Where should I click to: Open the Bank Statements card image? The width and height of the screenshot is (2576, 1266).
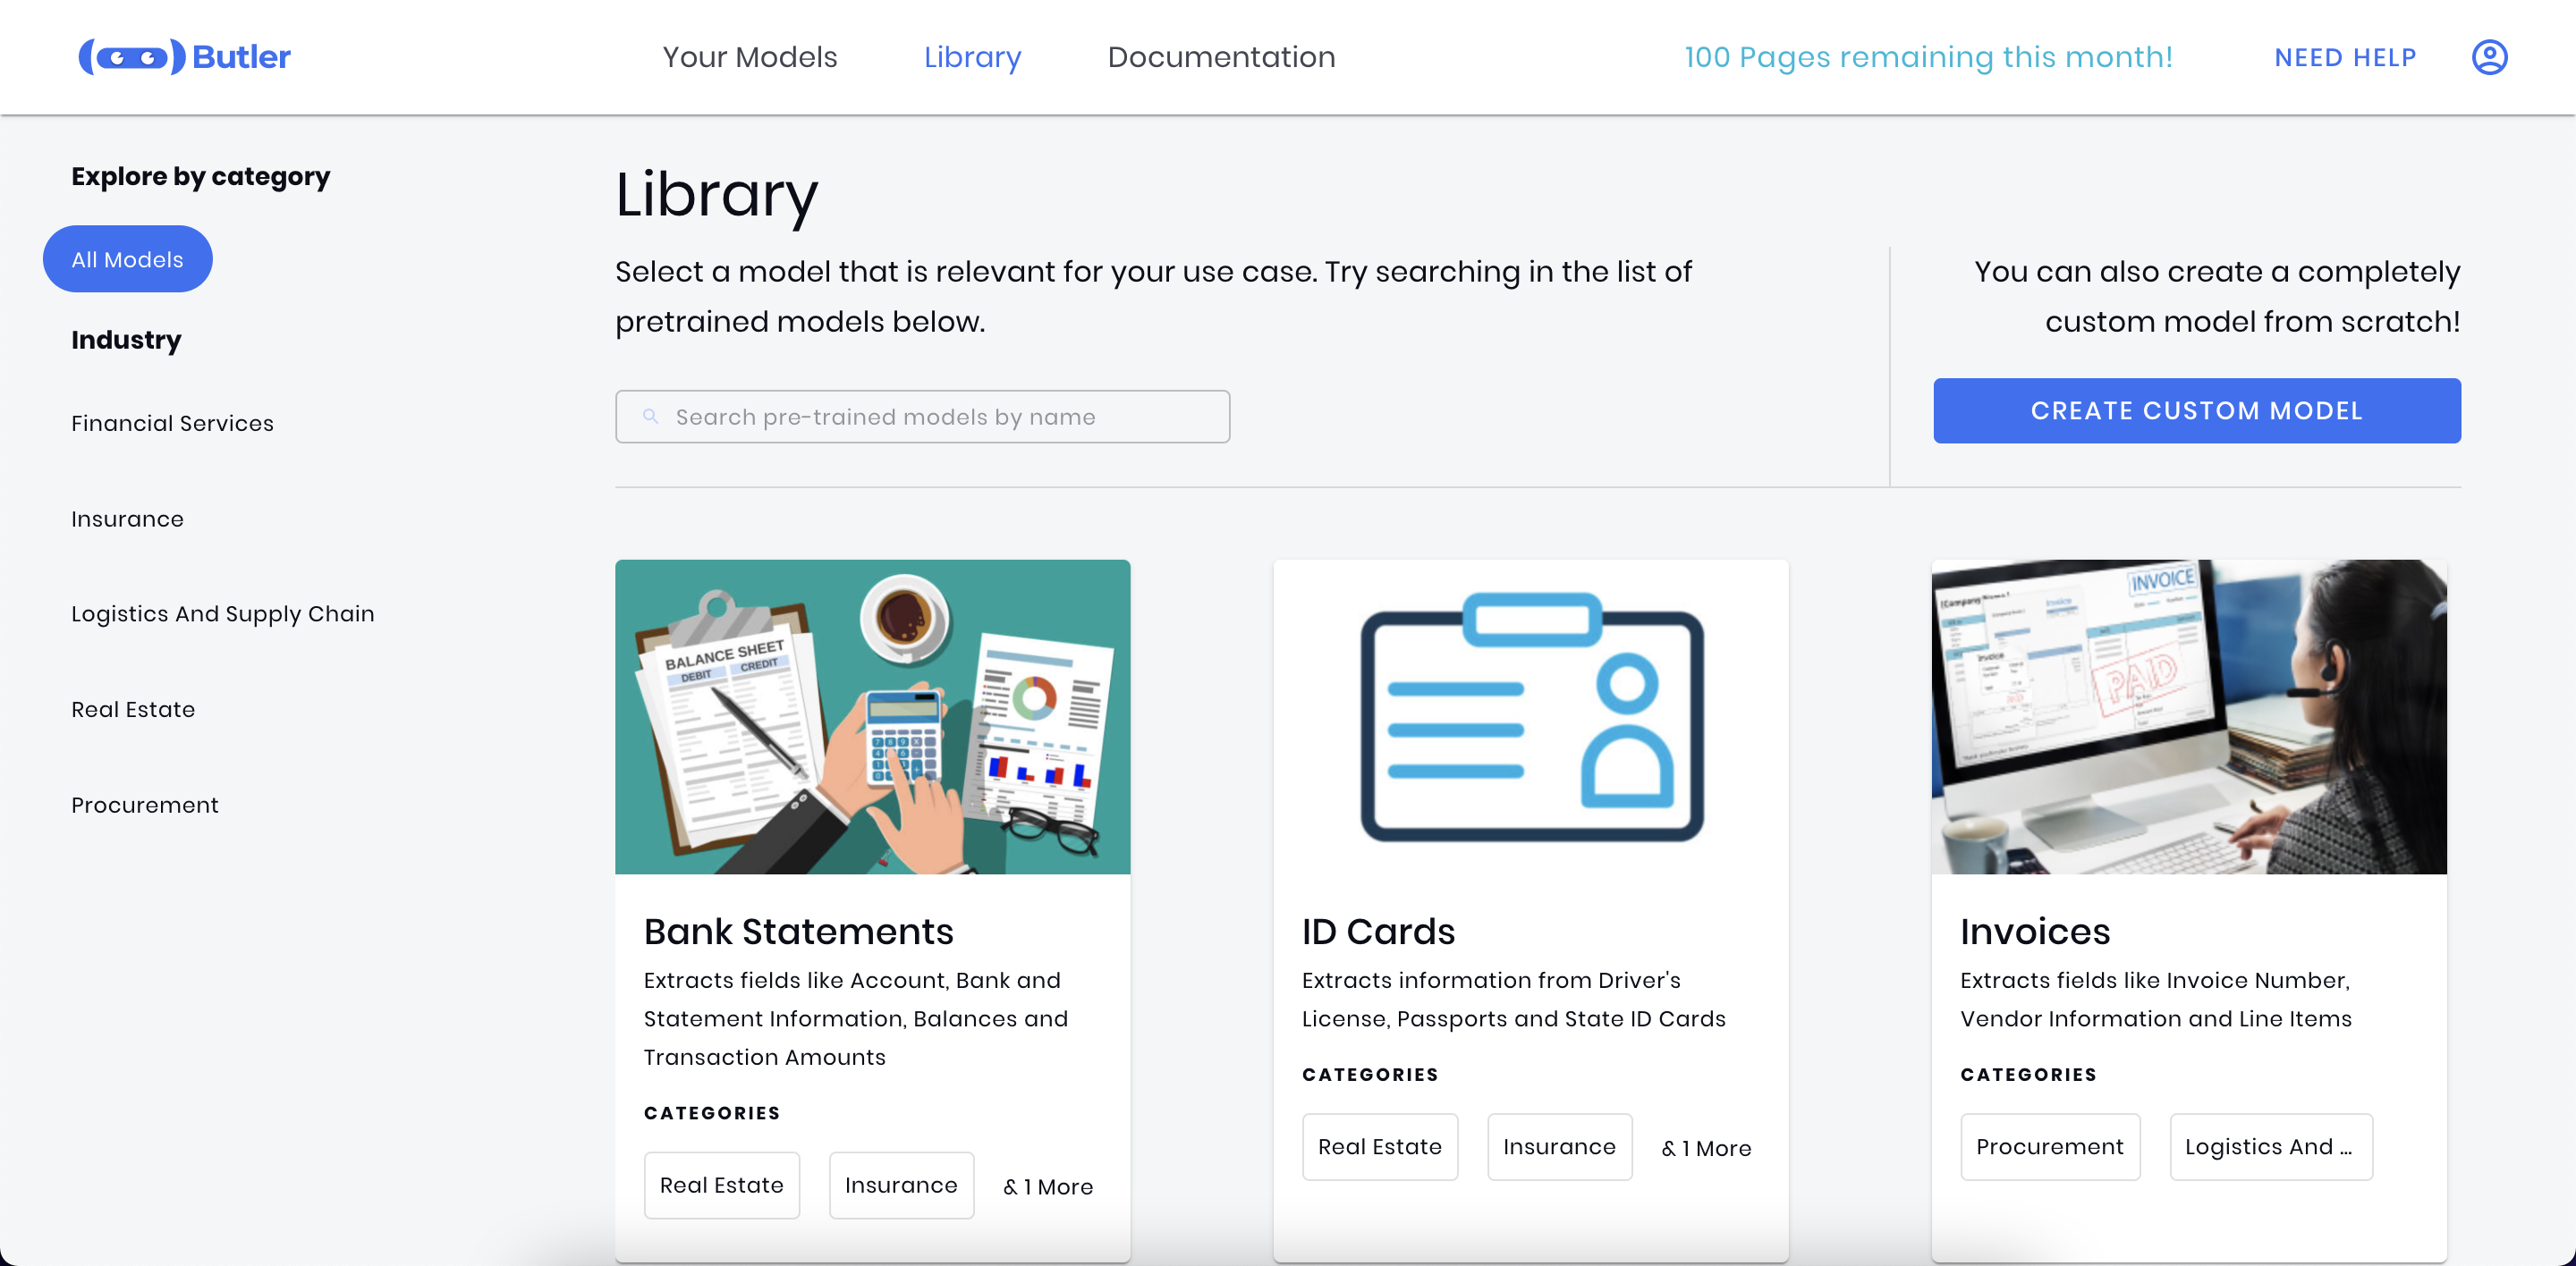[x=872, y=716]
